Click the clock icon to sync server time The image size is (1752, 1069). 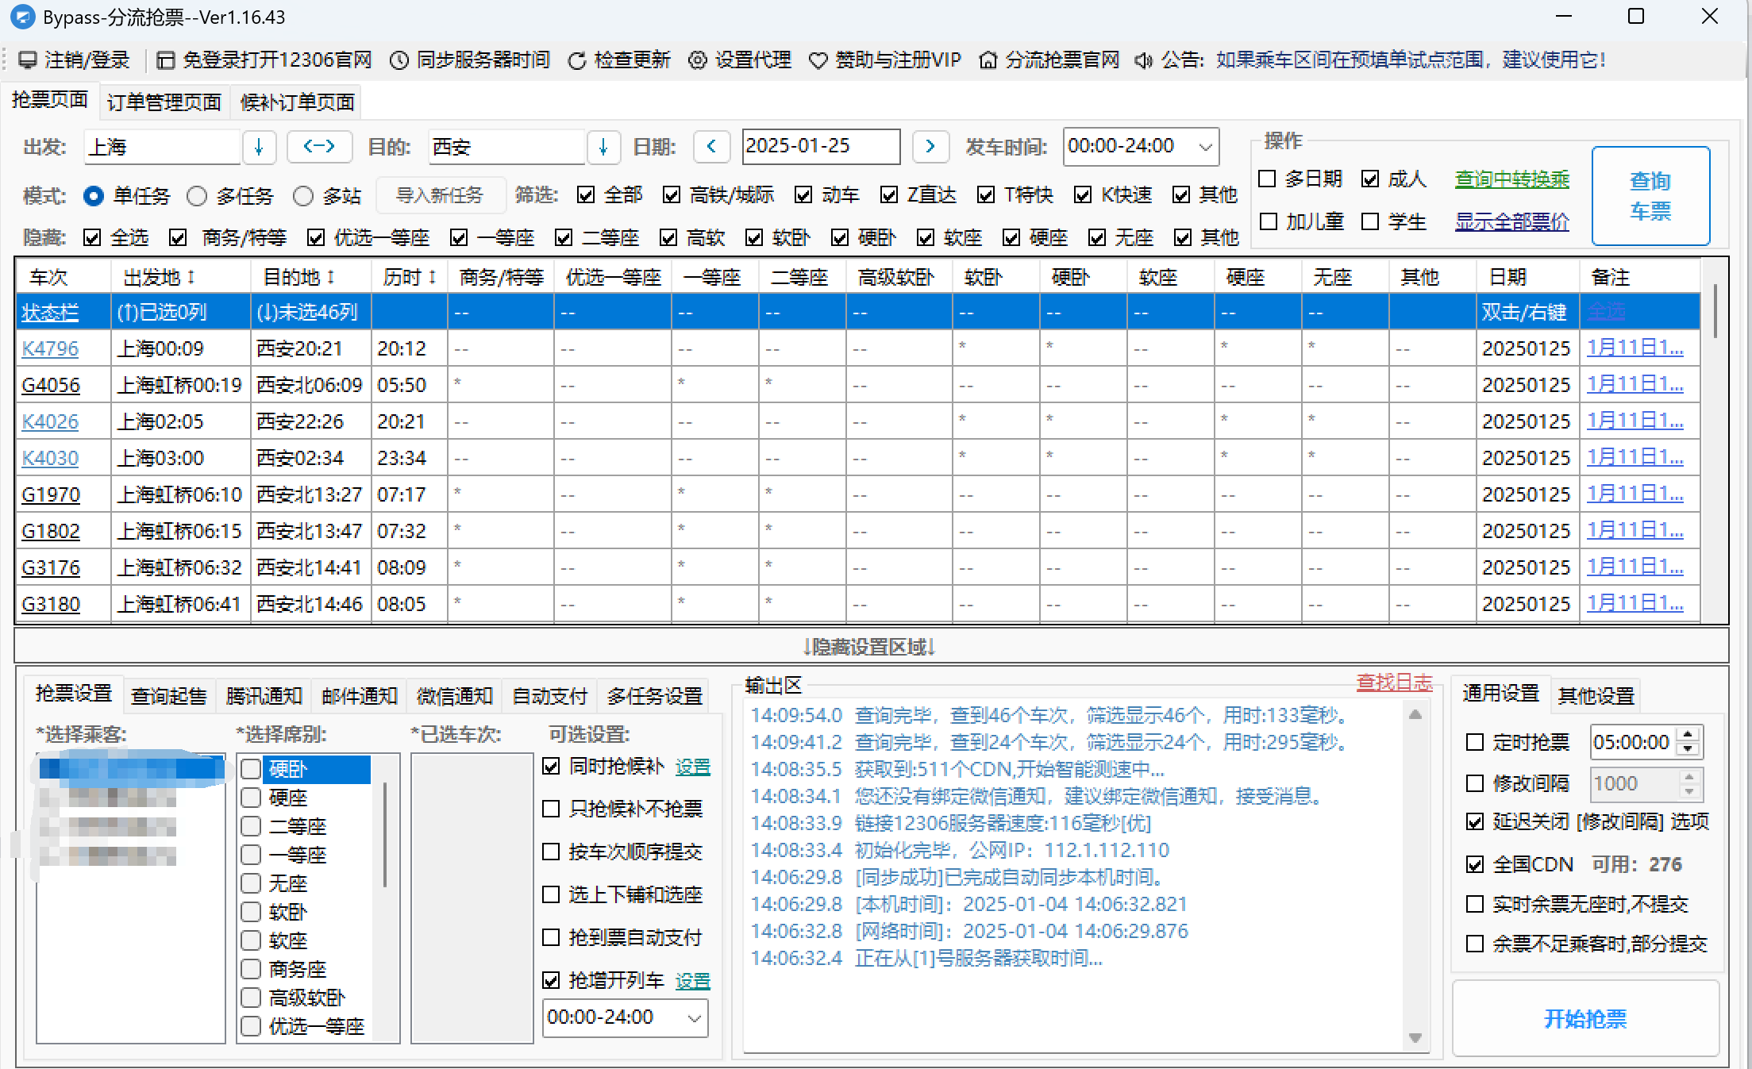tap(399, 60)
